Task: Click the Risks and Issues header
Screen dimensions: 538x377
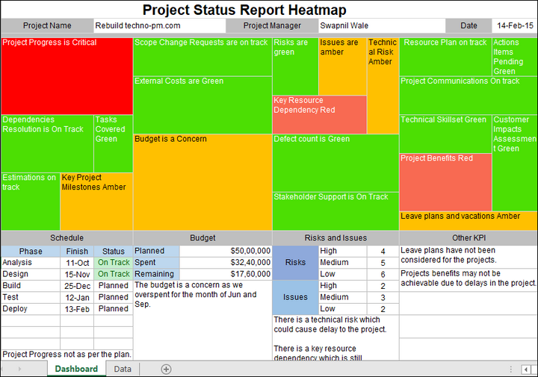Action: click(336, 238)
